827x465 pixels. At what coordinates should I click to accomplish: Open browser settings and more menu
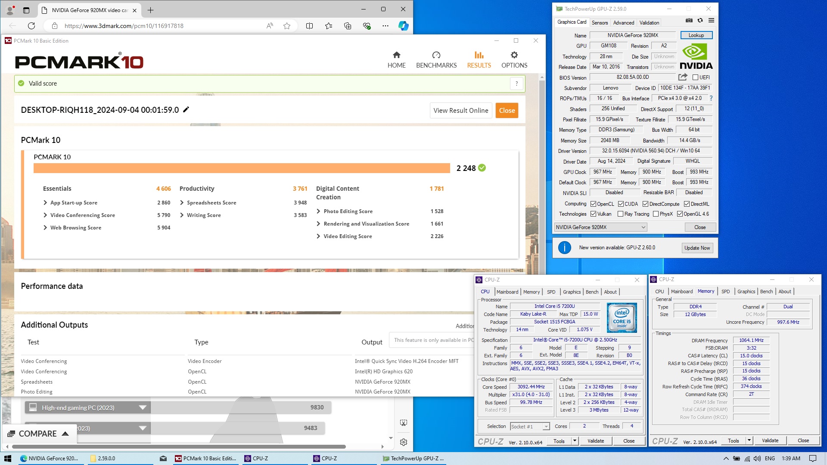[385, 26]
